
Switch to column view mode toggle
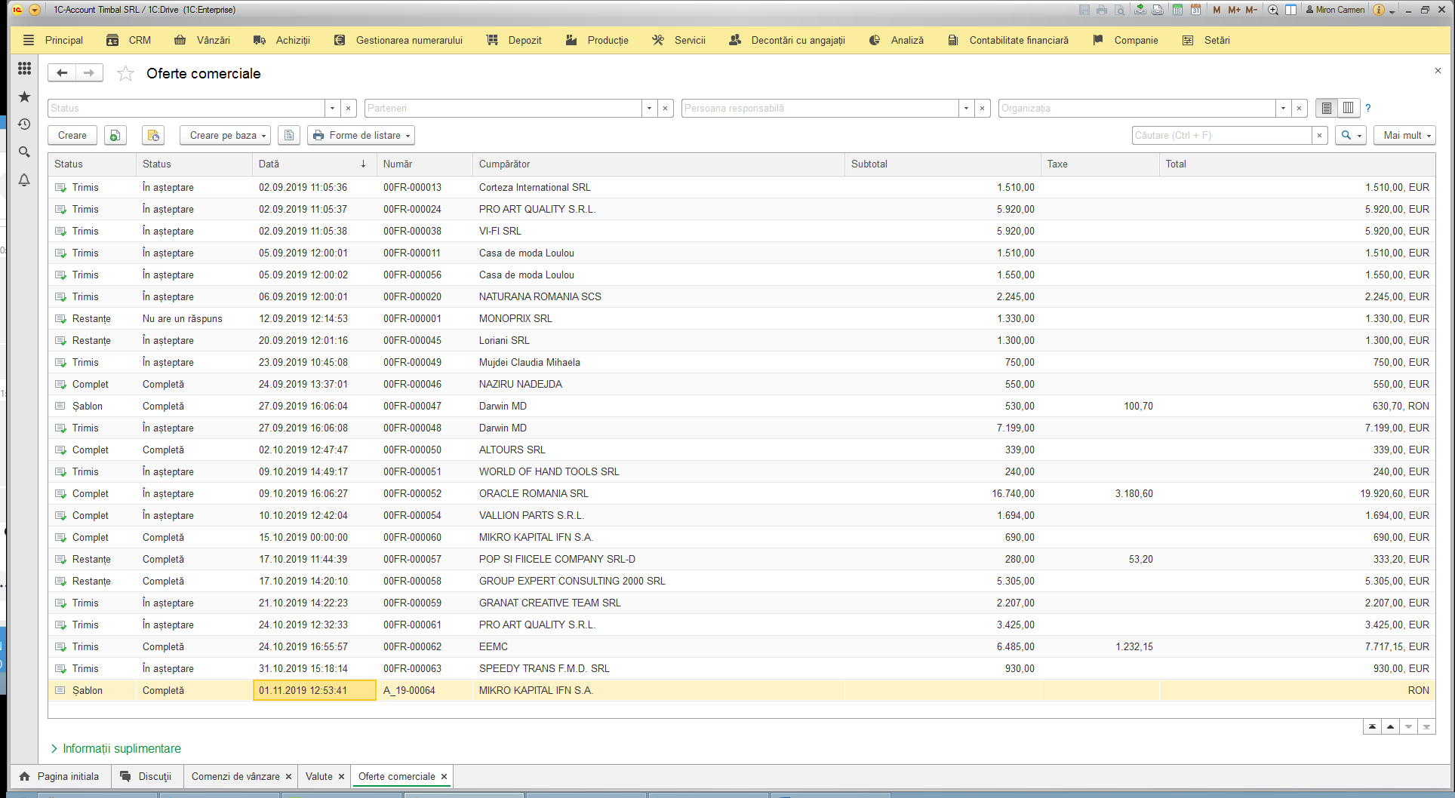[1348, 108]
